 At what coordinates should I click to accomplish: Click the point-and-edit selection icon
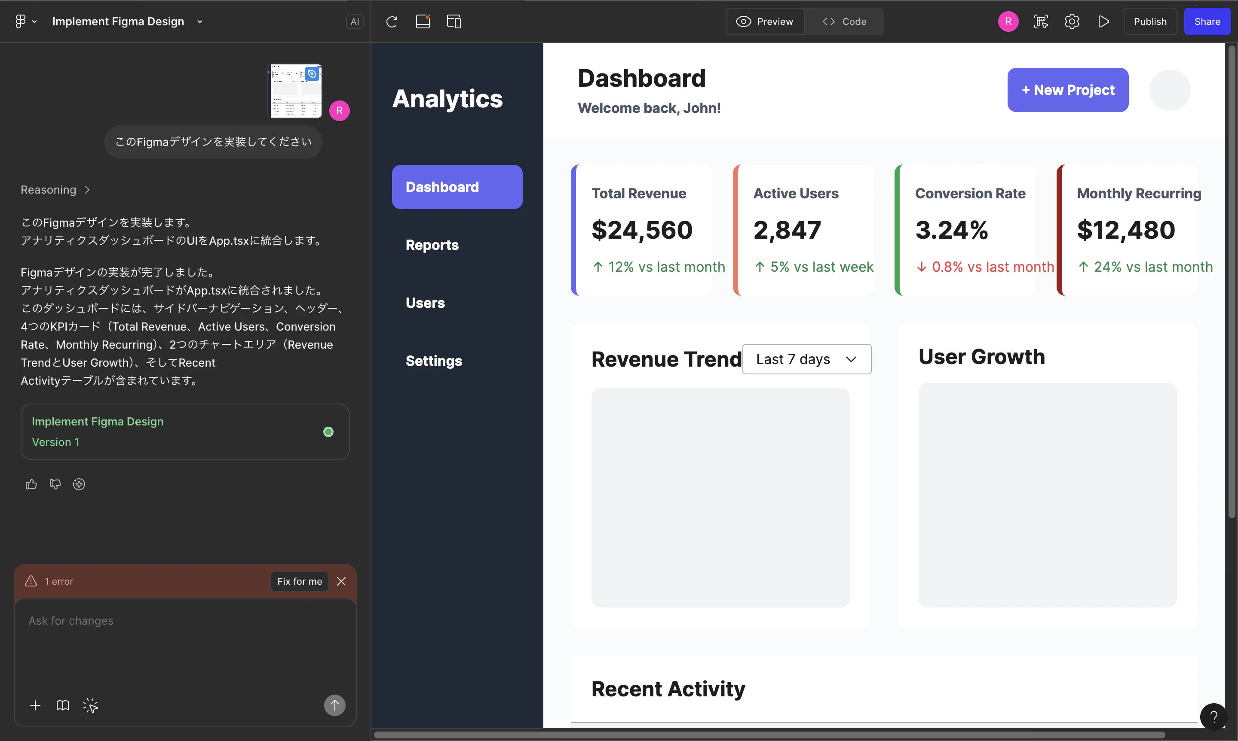tap(90, 705)
